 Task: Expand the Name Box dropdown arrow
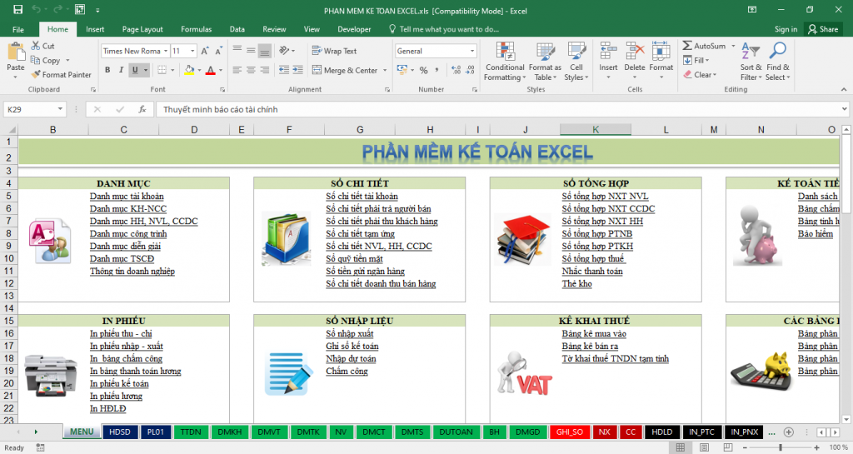60,109
